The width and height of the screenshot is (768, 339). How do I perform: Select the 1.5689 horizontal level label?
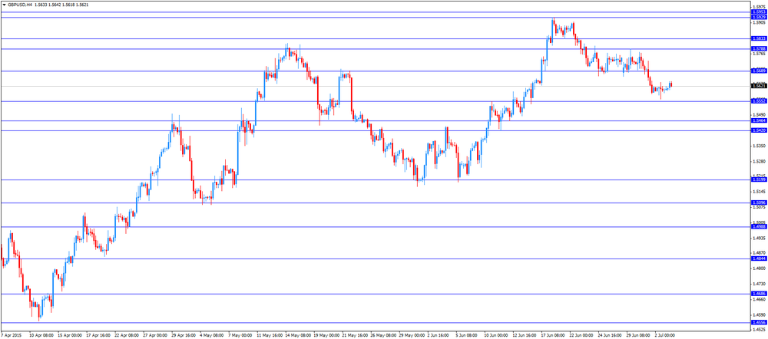point(759,71)
